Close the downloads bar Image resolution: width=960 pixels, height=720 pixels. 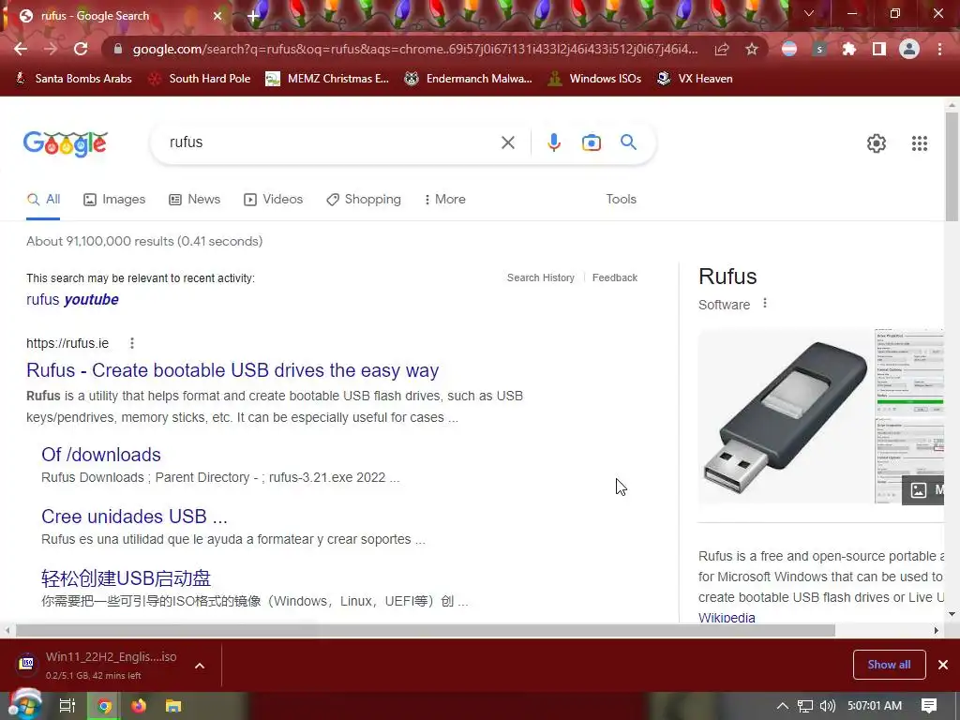click(x=943, y=665)
